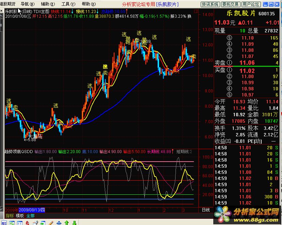Click the sell-four price 11.09
The image size is (282, 225).
pos(247,44)
